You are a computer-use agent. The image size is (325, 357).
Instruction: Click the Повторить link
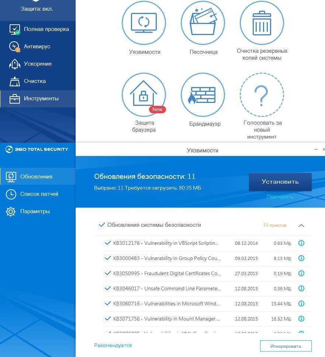(x=280, y=197)
